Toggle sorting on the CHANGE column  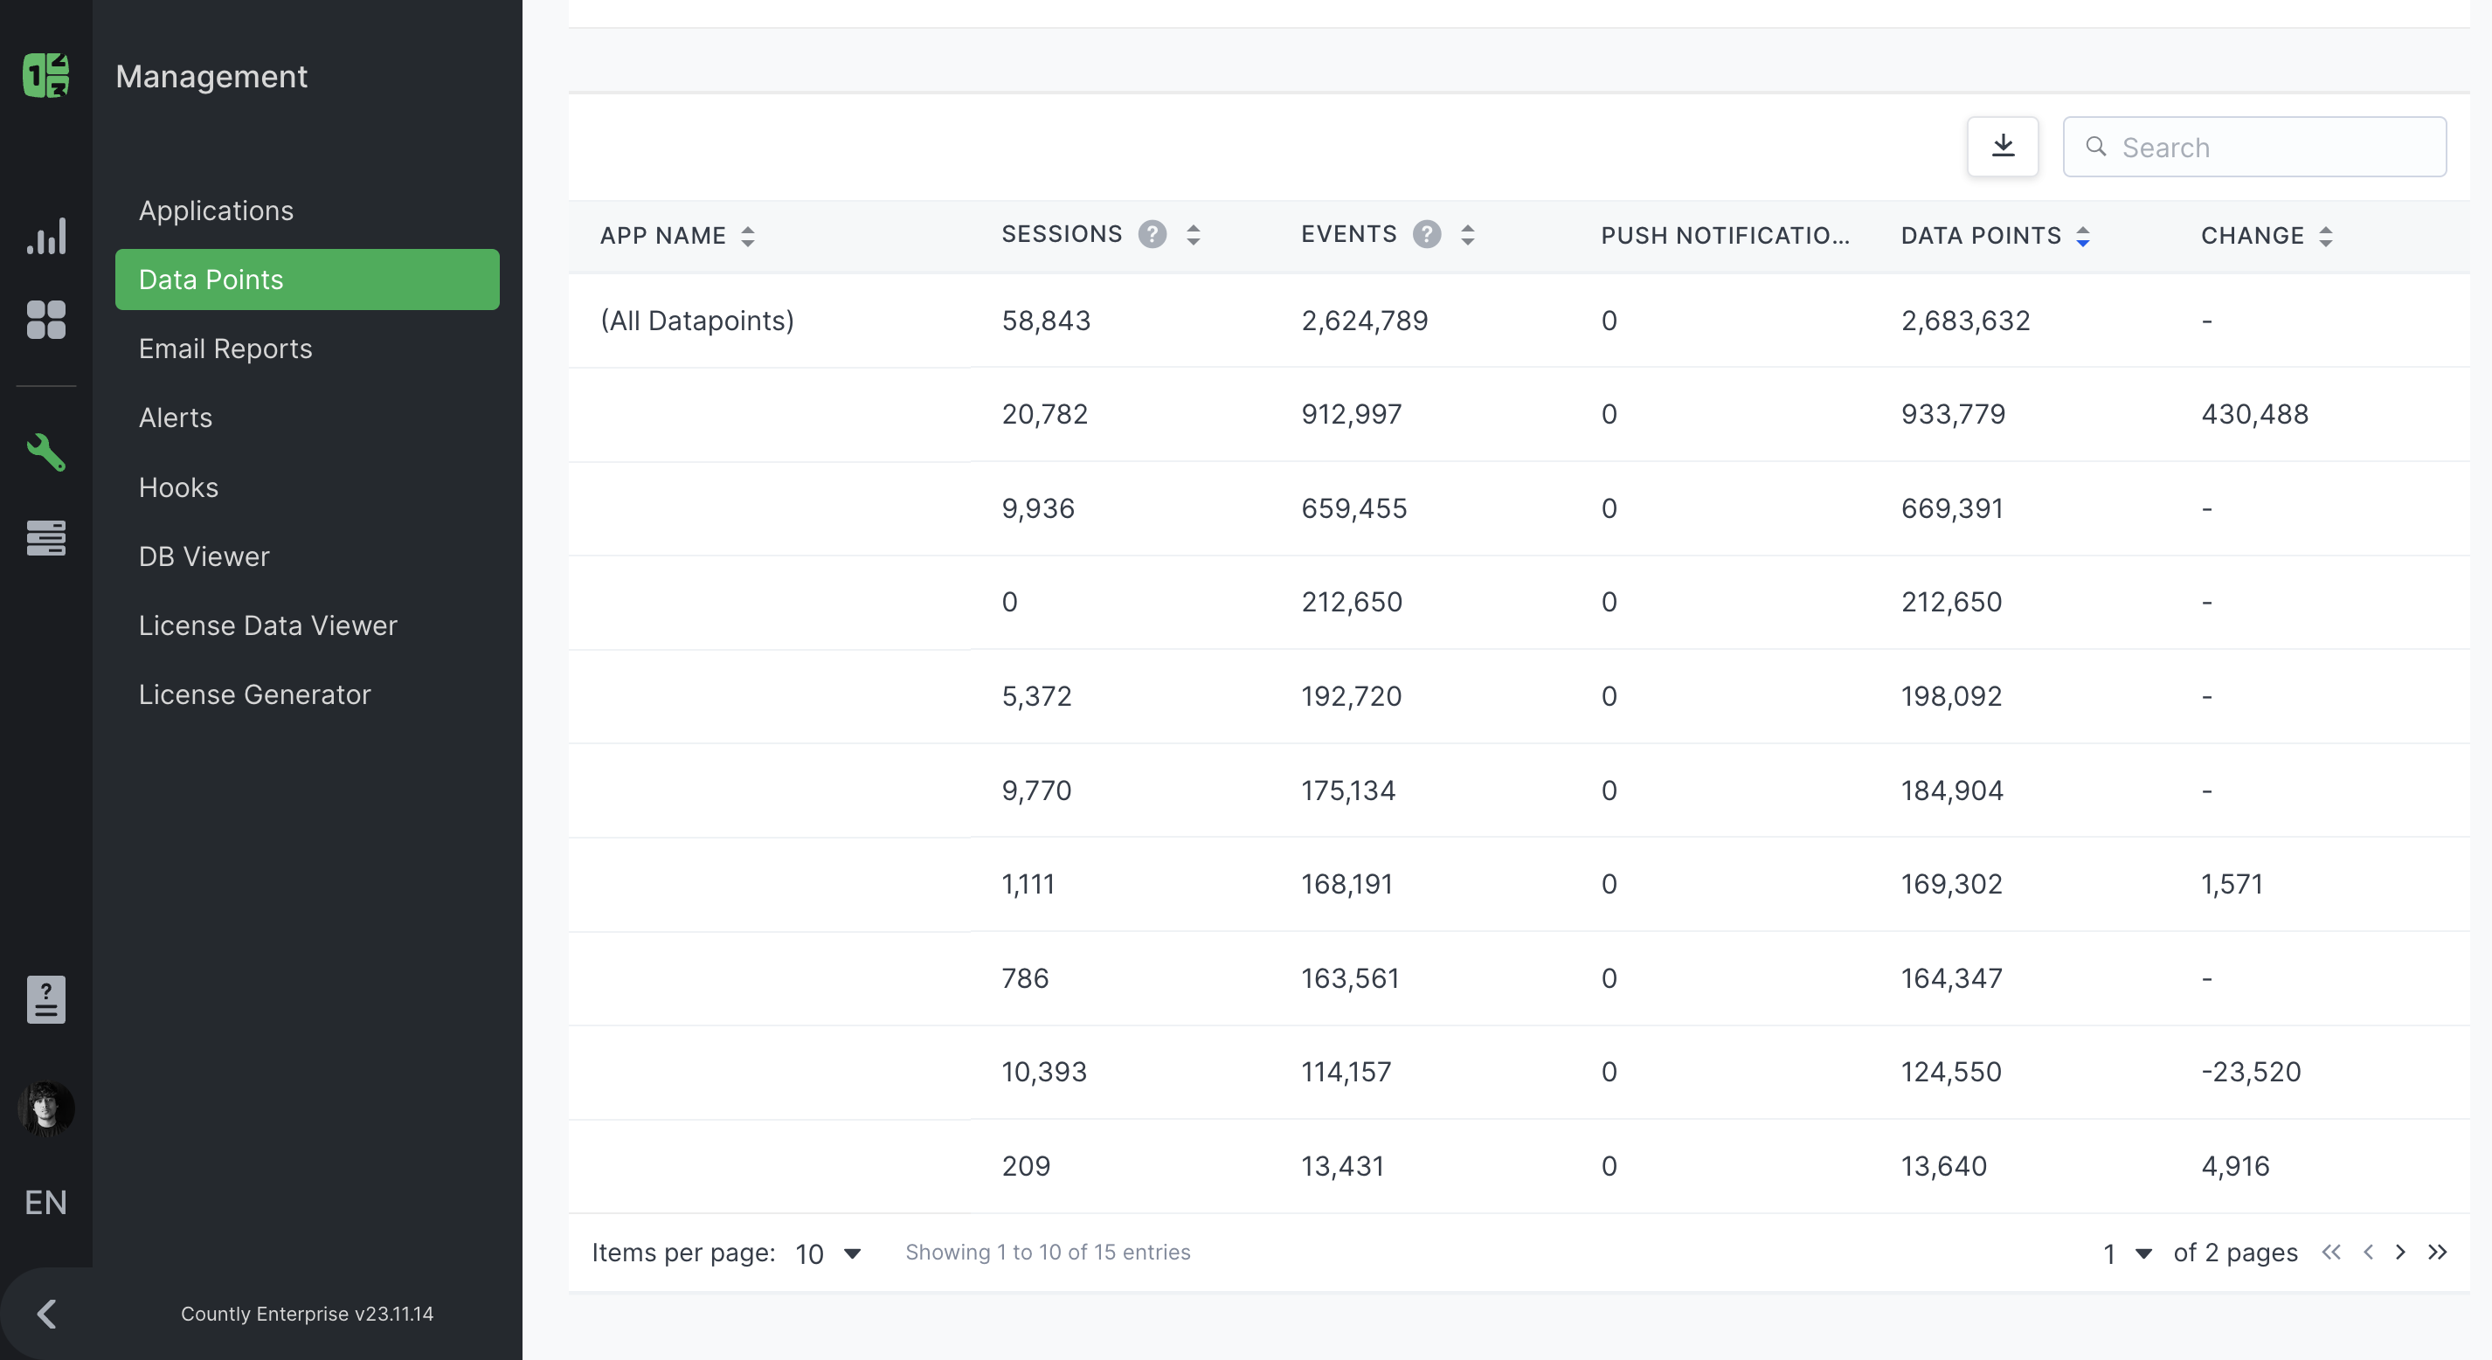(x=2328, y=234)
